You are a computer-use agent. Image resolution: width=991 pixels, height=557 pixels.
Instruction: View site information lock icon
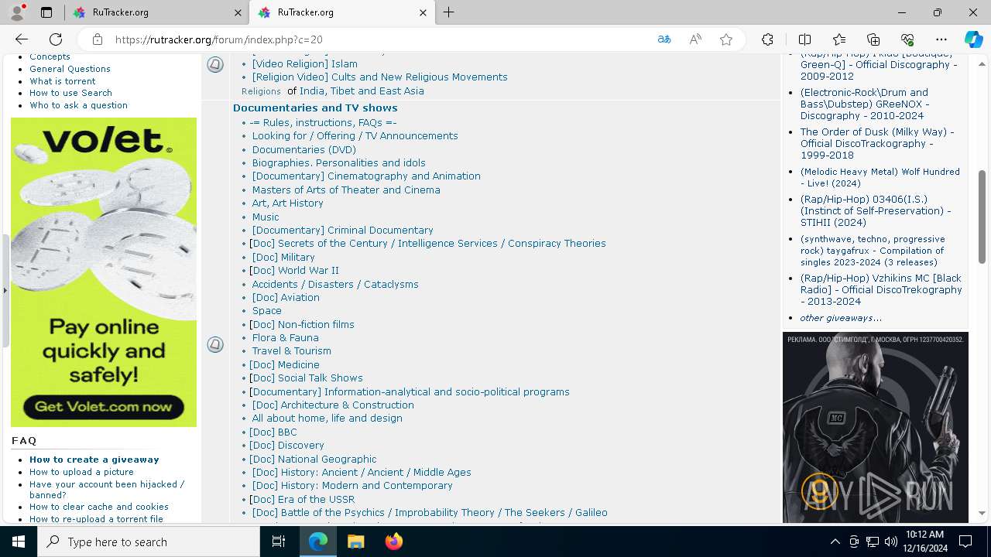click(x=98, y=39)
